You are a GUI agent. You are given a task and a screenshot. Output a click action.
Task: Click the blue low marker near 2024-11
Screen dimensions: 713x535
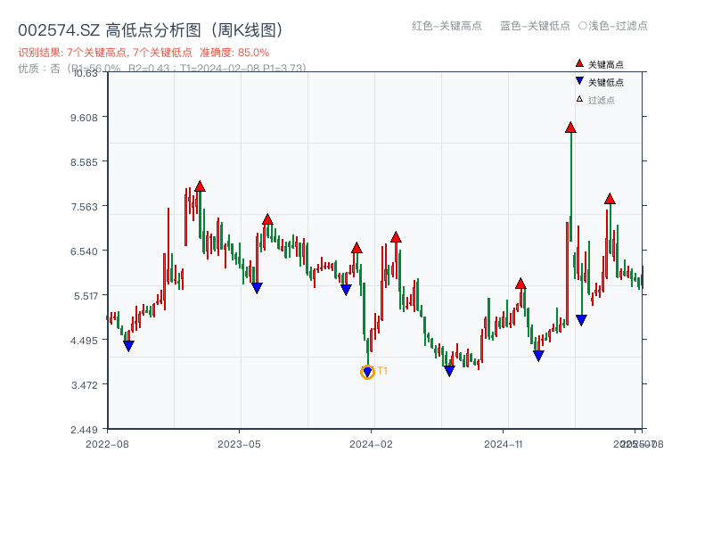click(539, 354)
